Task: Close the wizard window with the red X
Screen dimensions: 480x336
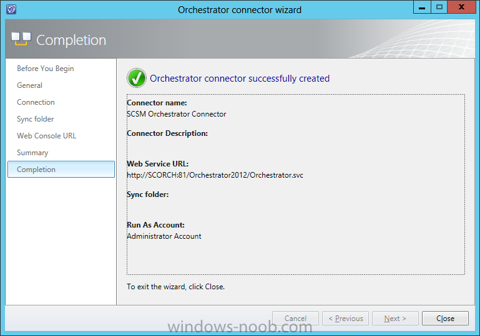Action: [462, 7]
